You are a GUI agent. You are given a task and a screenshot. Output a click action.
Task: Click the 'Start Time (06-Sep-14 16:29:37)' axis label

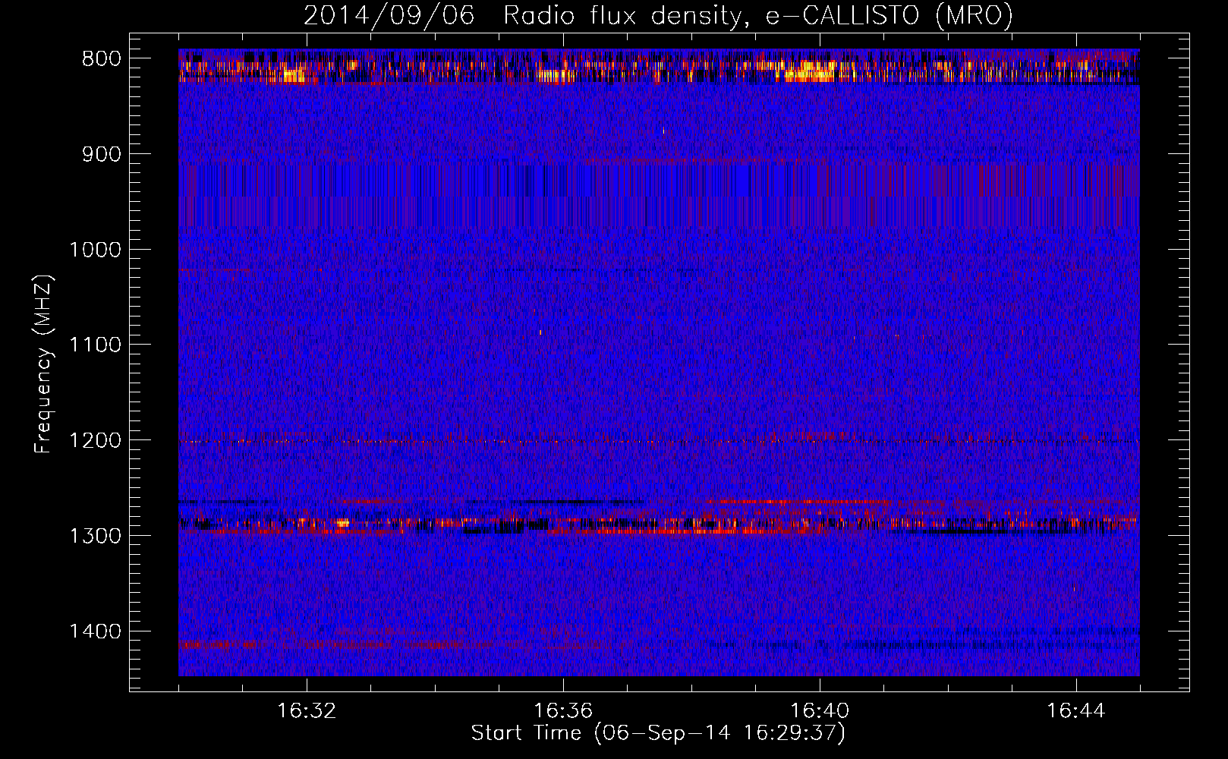[x=658, y=733]
